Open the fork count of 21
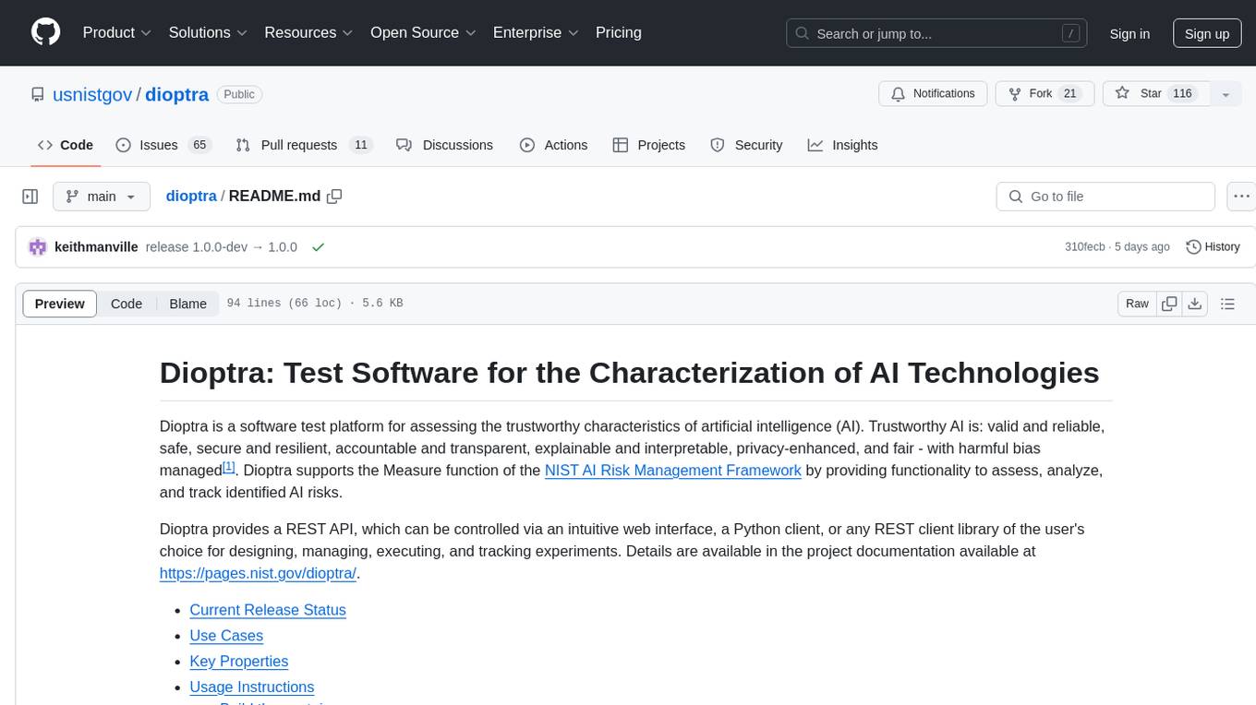The height and width of the screenshot is (705, 1256). pos(1070,94)
